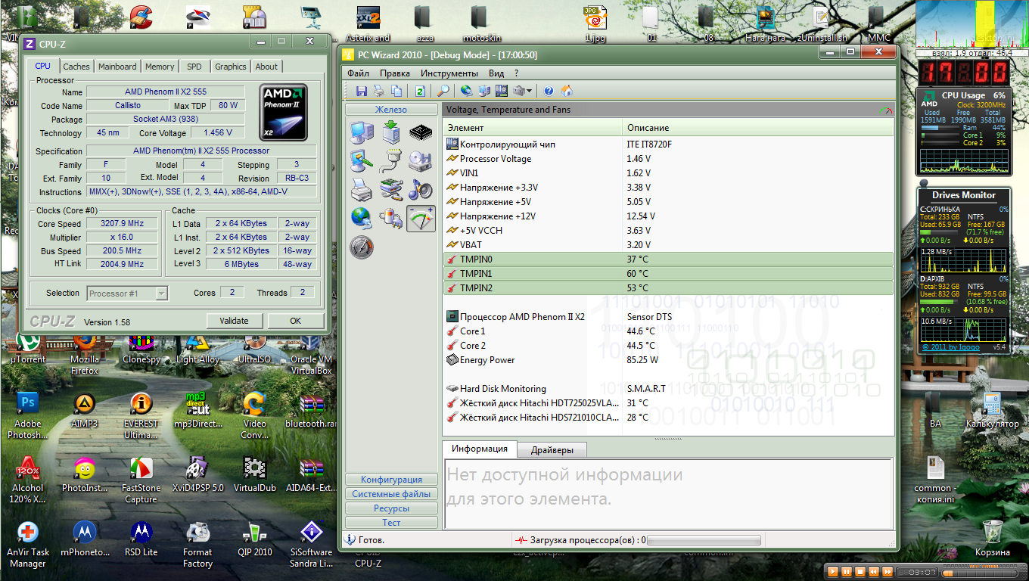Open the Правка menu in PC Wizard
1029x581 pixels.
point(395,73)
